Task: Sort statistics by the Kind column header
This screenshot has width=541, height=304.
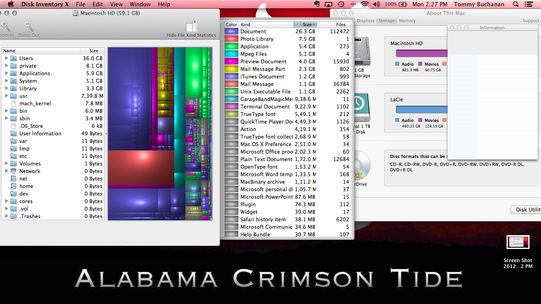Action: [x=266, y=25]
